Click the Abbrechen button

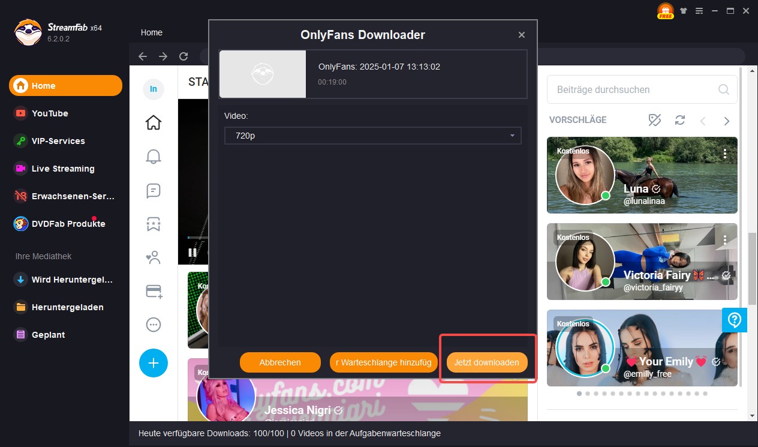(280, 362)
